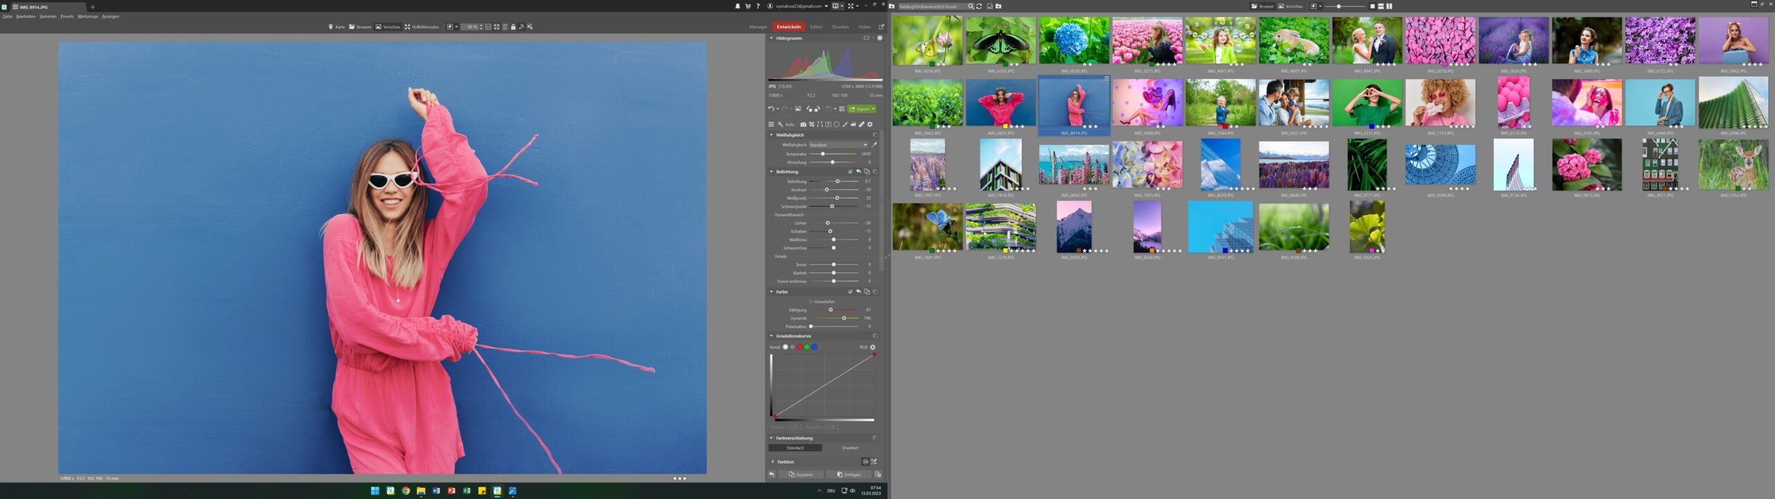This screenshot has height=499, width=1775.
Task: Open the Karte view
Action: (336, 27)
